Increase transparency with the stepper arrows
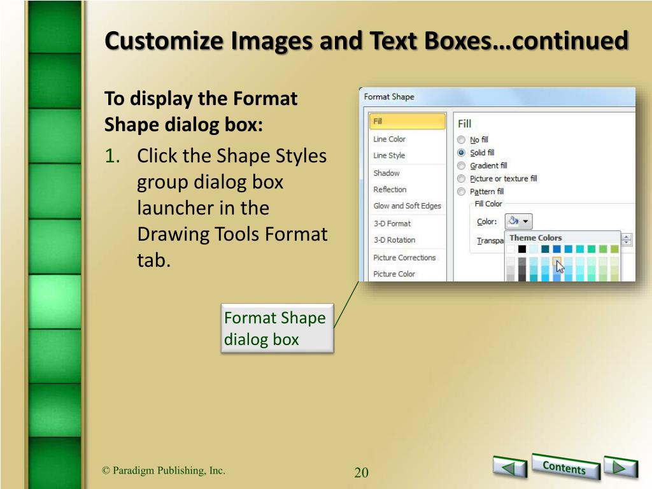Viewport: 652px width, 489px height. tap(627, 237)
